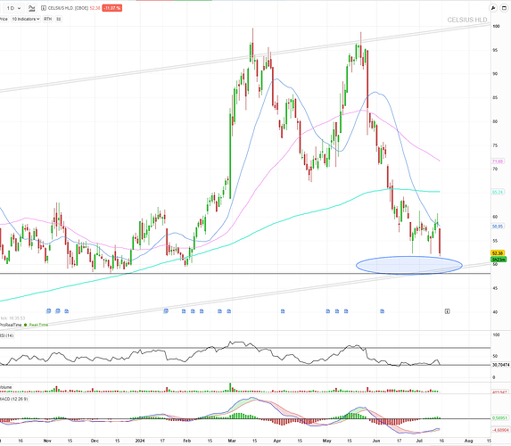This screenshot has height=446, width=511.
Task: Open chart settings wrench icon
Action: (493, 8)
